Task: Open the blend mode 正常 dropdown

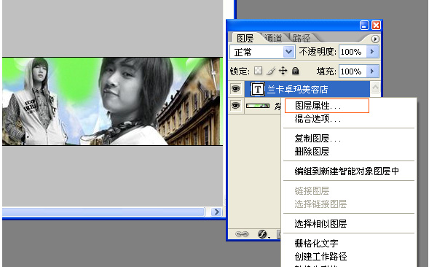Action: pyautogui.click(x=262, y=52)
